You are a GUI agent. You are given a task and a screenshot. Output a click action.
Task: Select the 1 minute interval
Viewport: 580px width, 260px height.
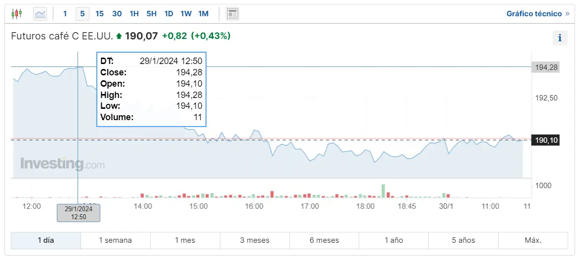(x=65, y=14)
